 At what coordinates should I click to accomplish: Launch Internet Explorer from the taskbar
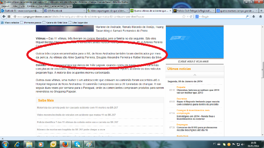[x=17, y=144]
